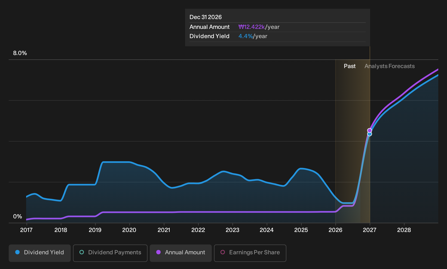Click the 2018 x-axis label
Screen dimensions: 447x269
pos(61,230)
